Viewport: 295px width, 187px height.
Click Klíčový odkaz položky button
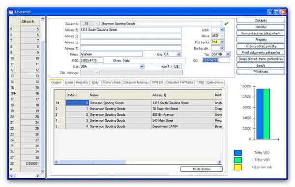click(x=261, y=46)
